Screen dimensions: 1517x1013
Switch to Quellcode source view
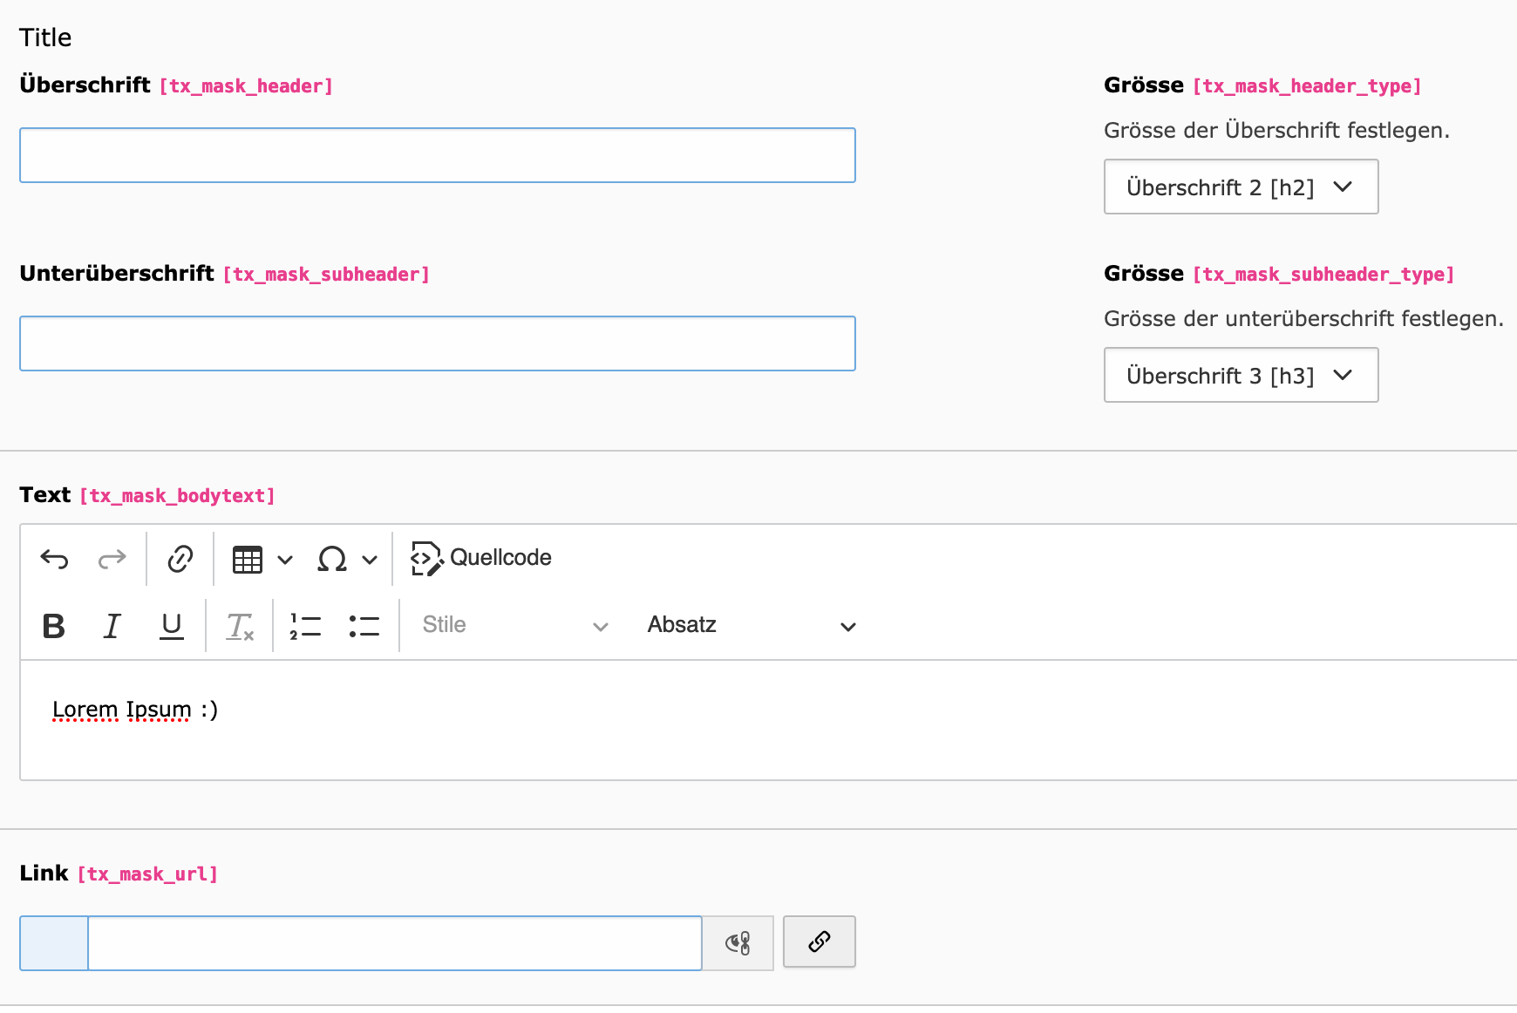[481, 558]
